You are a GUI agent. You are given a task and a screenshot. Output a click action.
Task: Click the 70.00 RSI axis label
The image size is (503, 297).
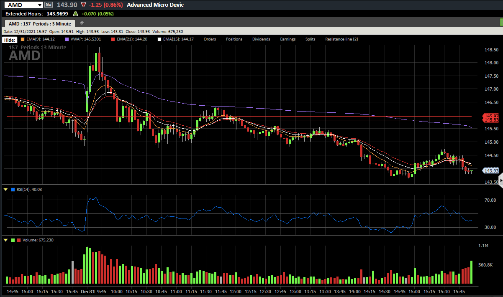pos(490,201)
